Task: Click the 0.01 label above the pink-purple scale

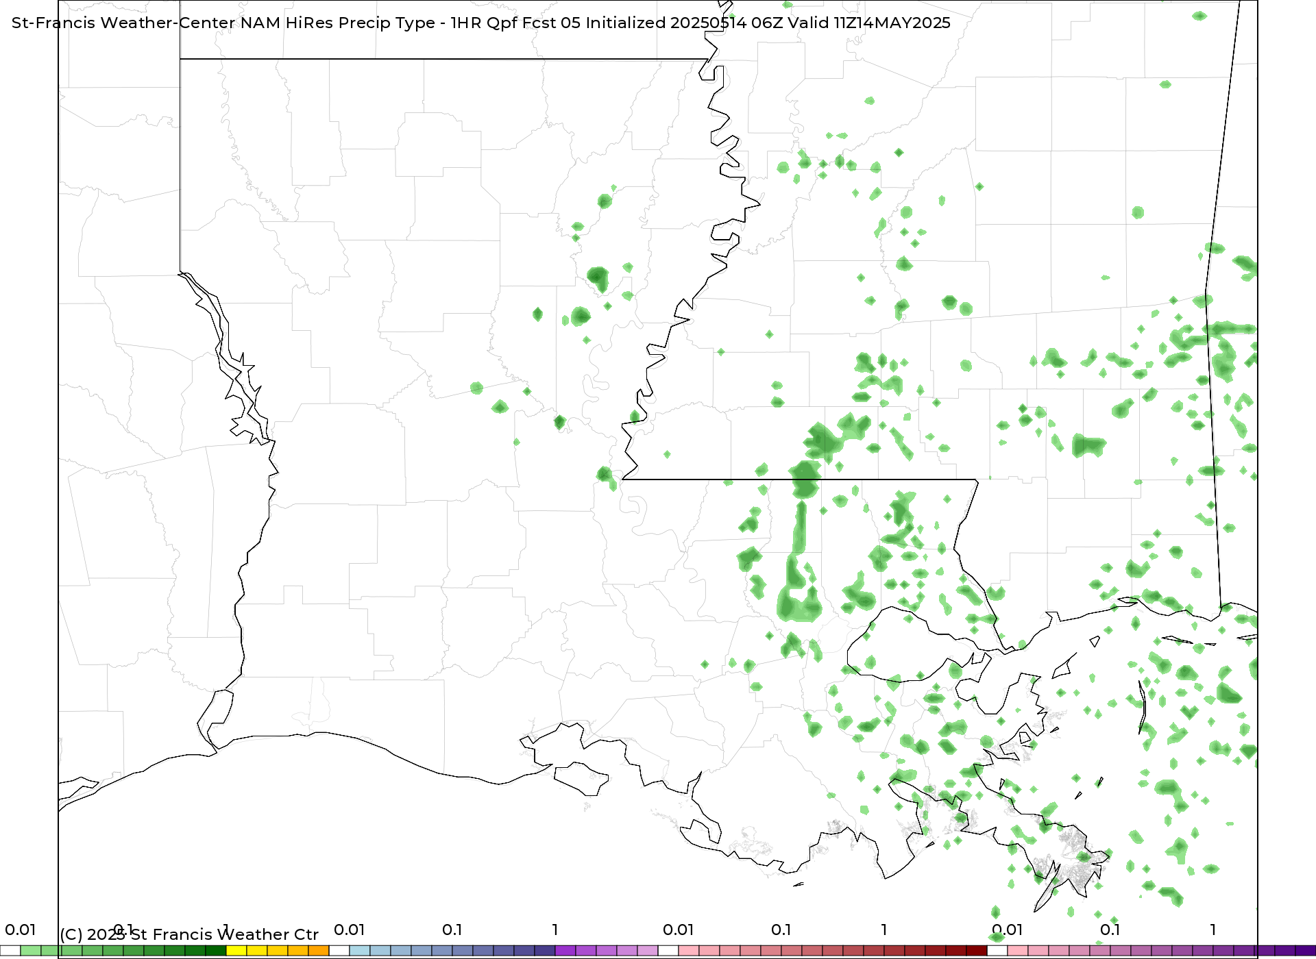Action: pyautogui.click(x=1008, y=930)
